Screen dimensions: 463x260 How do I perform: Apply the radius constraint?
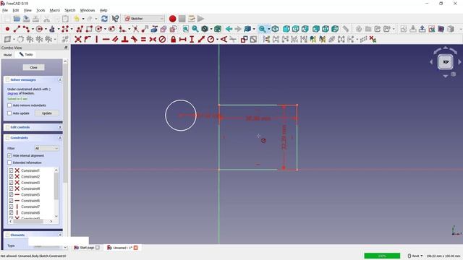coord(211,39)
